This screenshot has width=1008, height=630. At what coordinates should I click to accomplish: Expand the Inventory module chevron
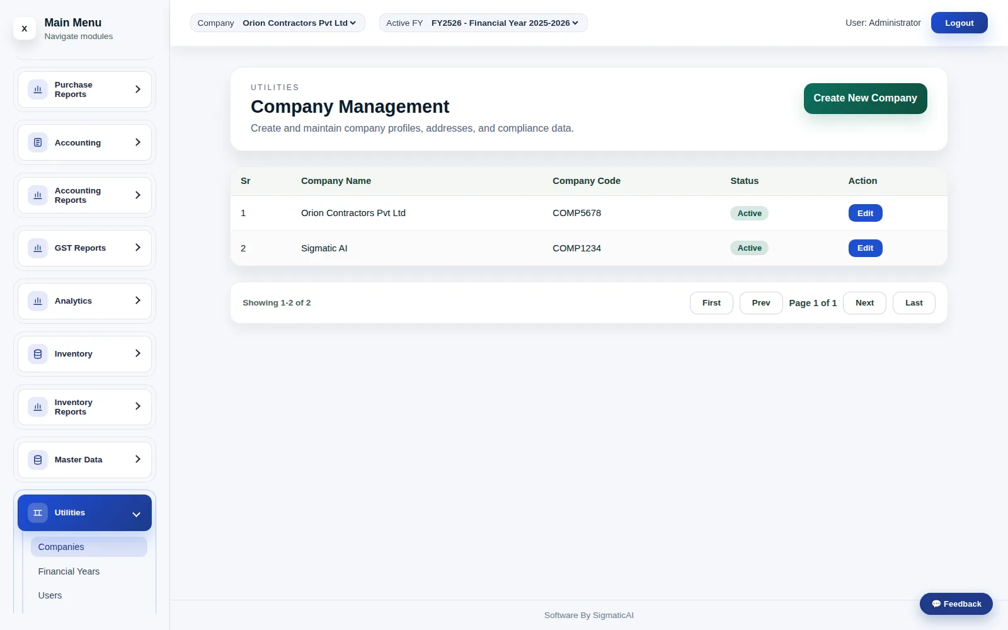pyautogui.click(x=137, y=353)
